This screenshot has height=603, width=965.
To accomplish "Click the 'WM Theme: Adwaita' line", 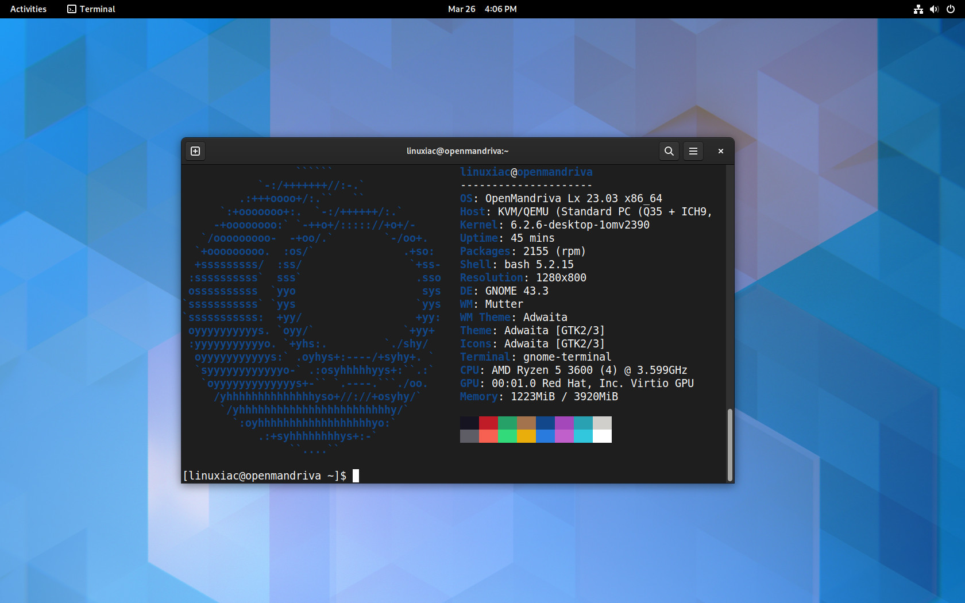I will 514,318.
